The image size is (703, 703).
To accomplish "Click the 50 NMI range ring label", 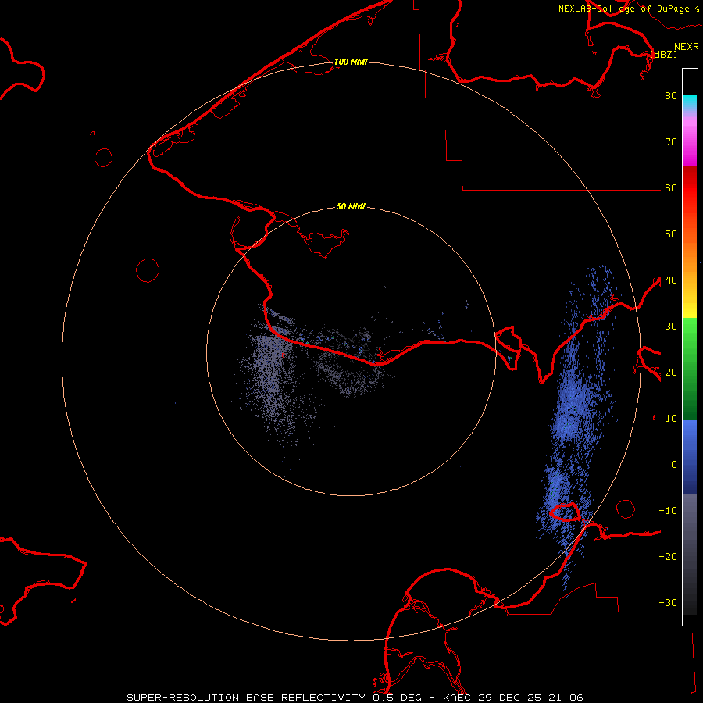I will 351,207.
